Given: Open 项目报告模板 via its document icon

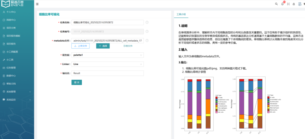Looking at the screenshot, I should (4, 36).
